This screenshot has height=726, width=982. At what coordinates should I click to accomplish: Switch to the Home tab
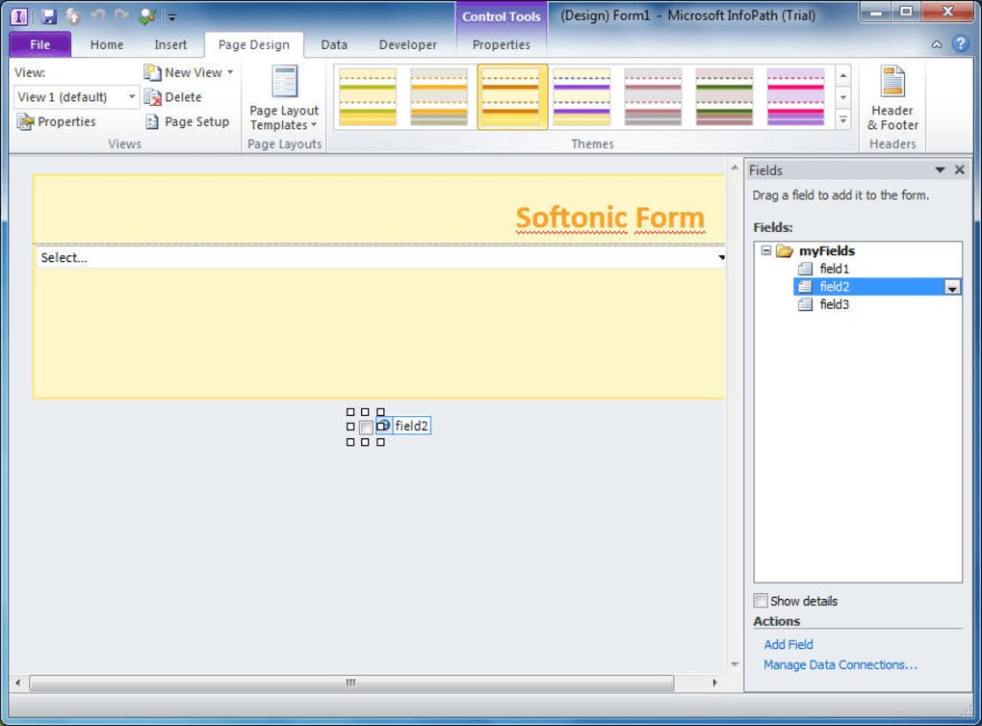[107, 44]
